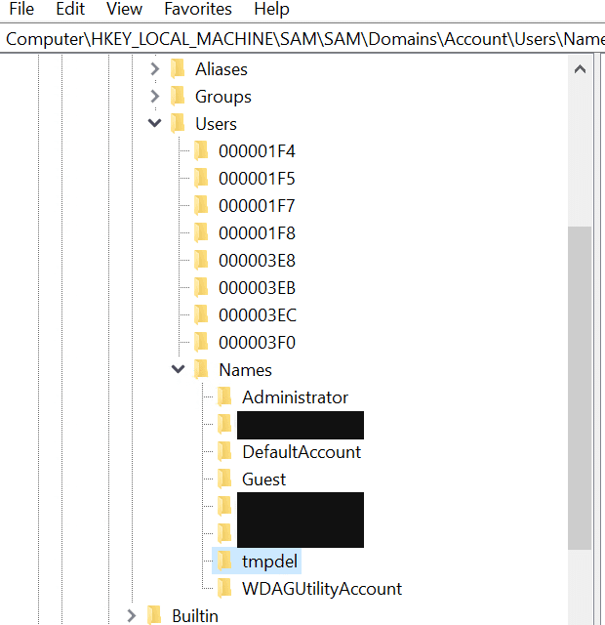Click the Names folder icon
Image resolution: width=605 pixels, height=625 pixels.
(x=201, y=369)
